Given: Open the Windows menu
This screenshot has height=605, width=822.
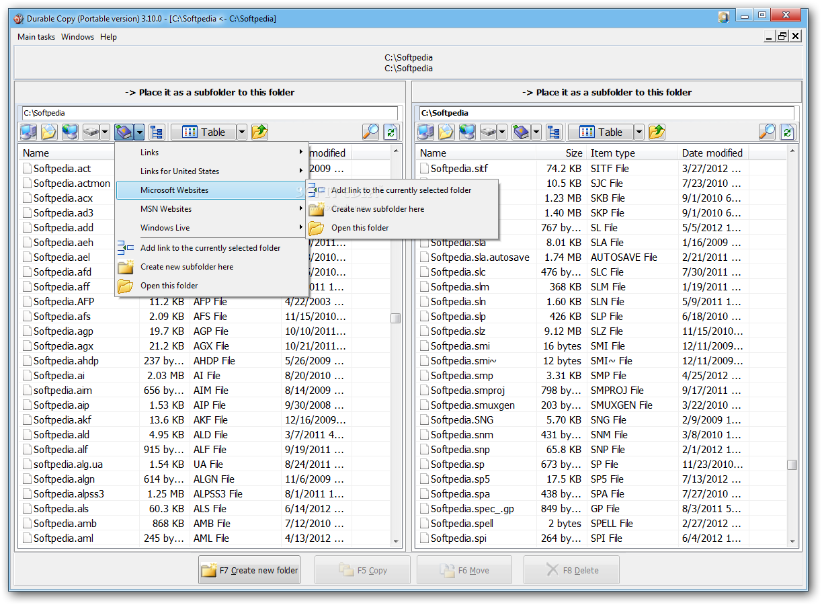Looking at the screenshot, I should pyautogui.click(x=78, y=37).
